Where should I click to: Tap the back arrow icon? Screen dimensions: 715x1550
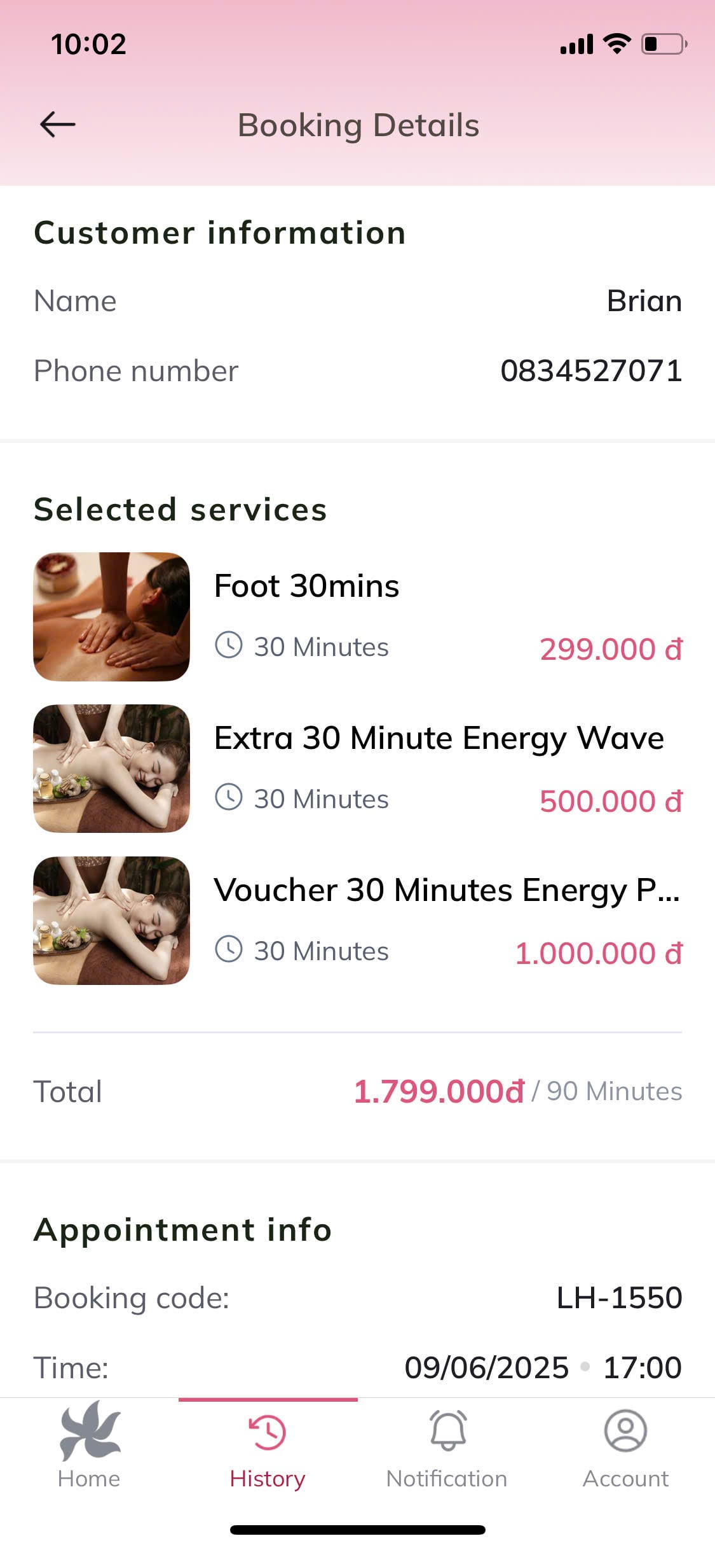[x=57, y=125]
